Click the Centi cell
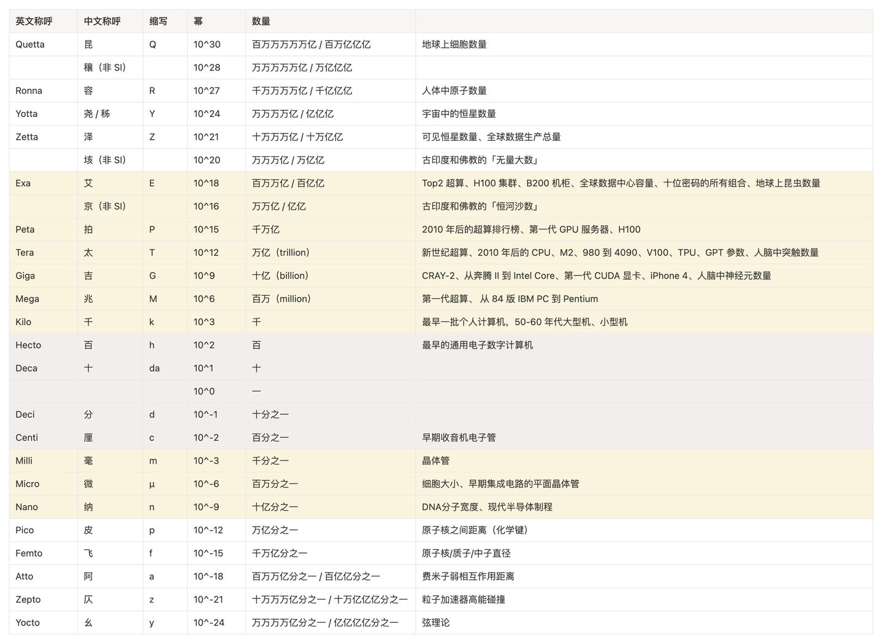The image size is (883, 643). click(x=43, y=438)
